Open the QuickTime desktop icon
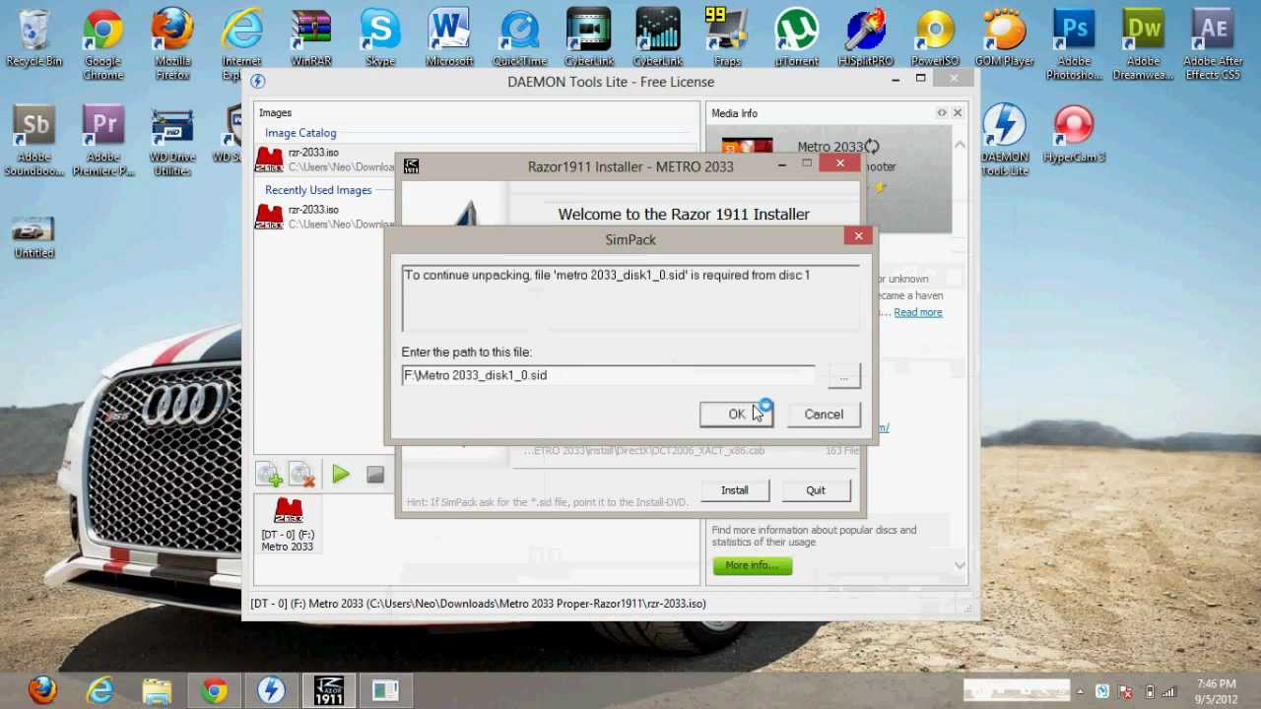1261x709 pixels. click(x=519, y=39)
